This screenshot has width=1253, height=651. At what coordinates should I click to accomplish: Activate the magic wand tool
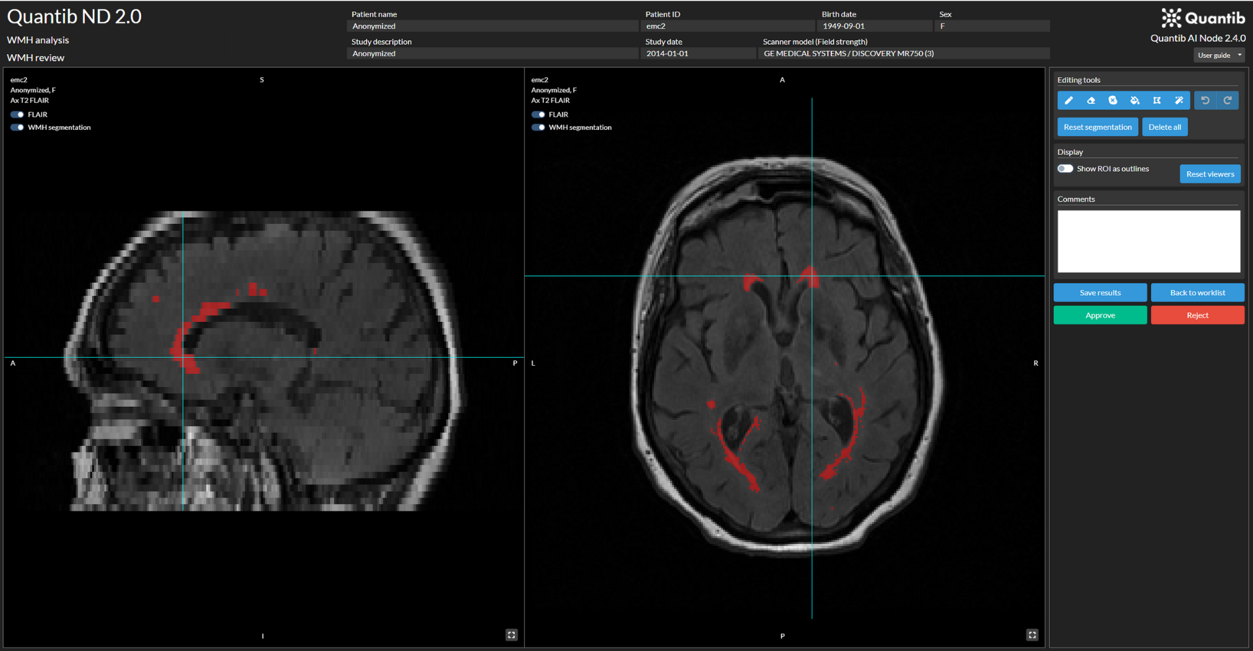tap(1179, 101)
